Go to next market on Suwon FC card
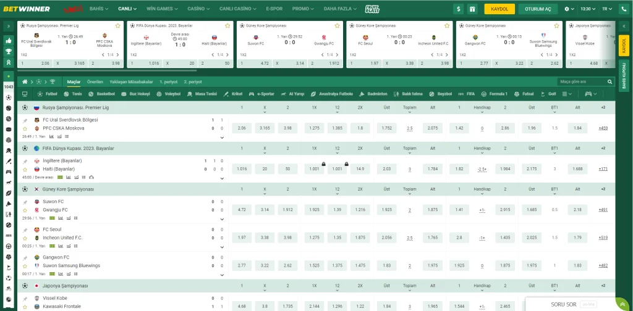 pos(337,55)
